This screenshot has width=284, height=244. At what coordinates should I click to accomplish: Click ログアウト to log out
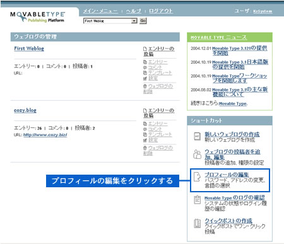(x=161, y=11)
